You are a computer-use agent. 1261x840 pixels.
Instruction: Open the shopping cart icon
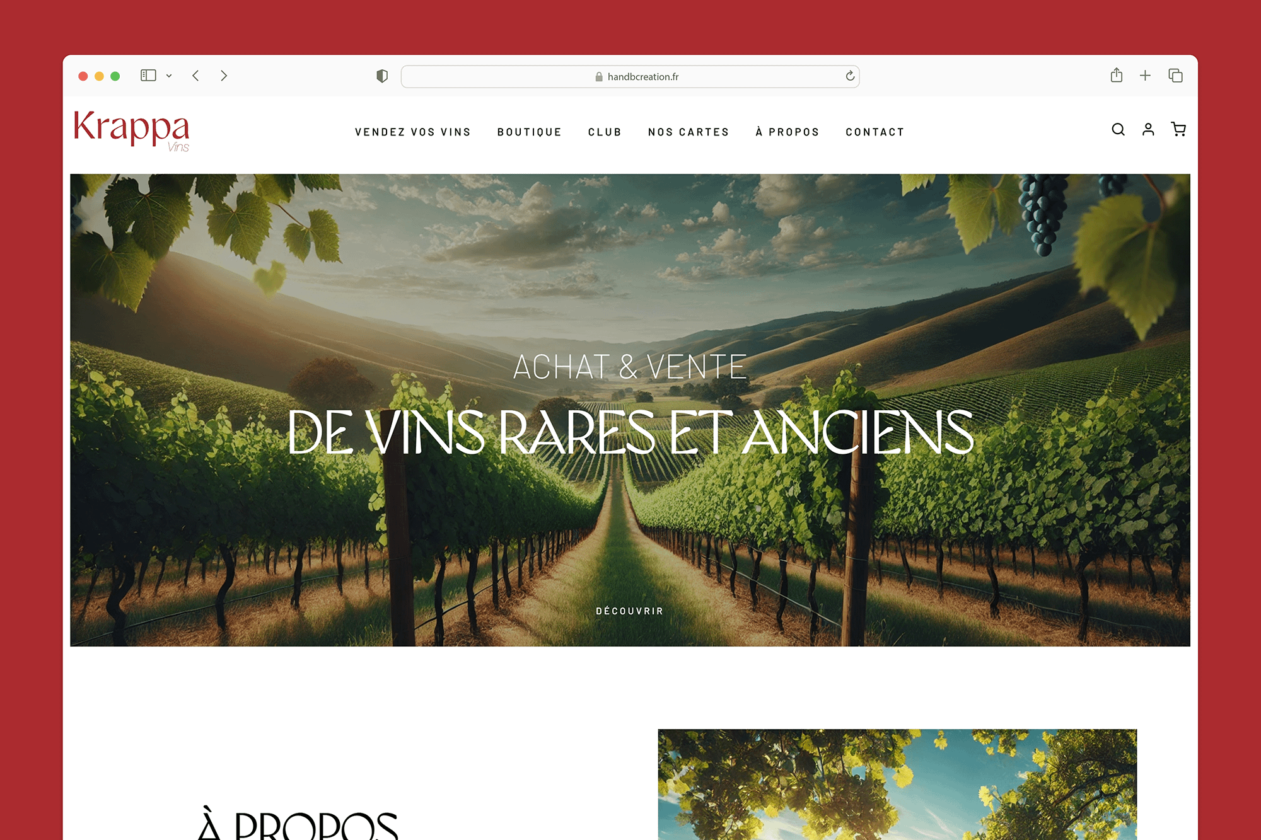point(1178,129)
